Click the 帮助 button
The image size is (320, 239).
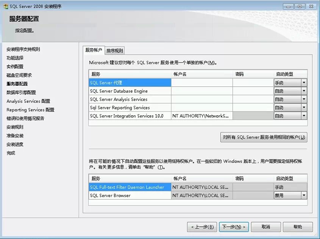pyautogui.click(x=298, y=226)
